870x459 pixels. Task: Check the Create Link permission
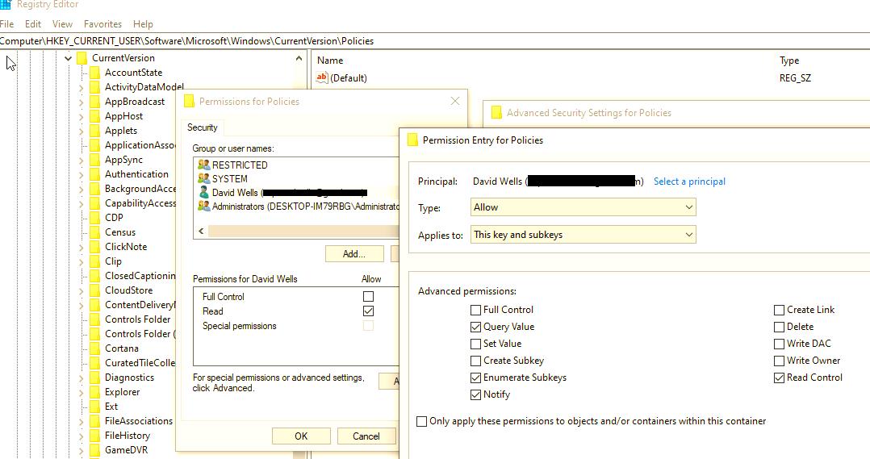click(x=779, y=310)
